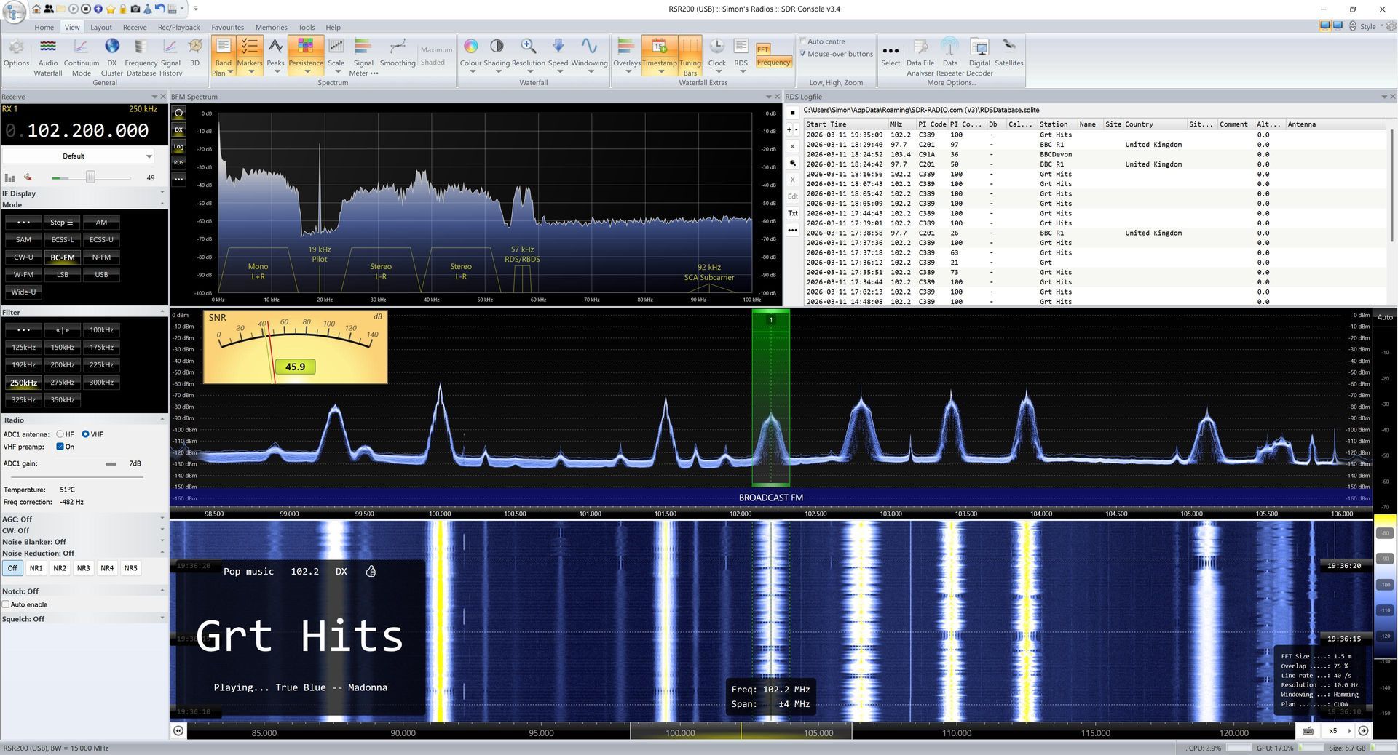Tick the Notch Auto enable checkbox
Screen dimensions: 1398x755
[6, 604]
